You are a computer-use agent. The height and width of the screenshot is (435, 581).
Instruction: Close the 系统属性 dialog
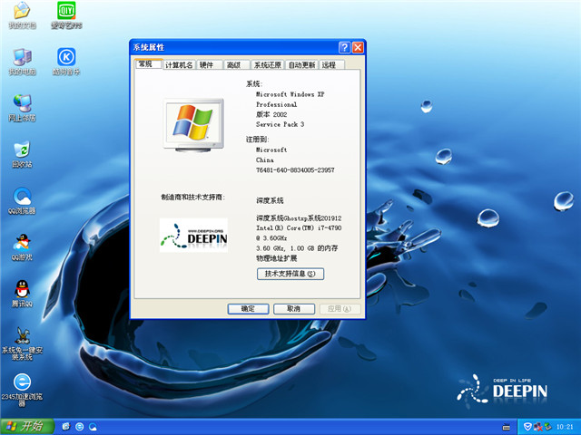tap(358, 47)
